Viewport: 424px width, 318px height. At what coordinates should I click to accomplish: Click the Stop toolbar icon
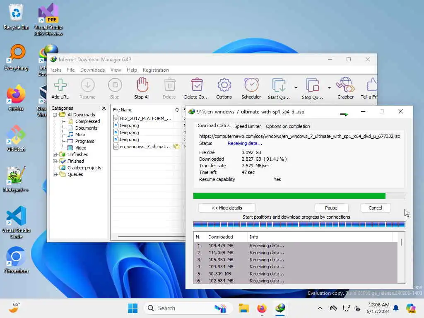click(115, 89)
